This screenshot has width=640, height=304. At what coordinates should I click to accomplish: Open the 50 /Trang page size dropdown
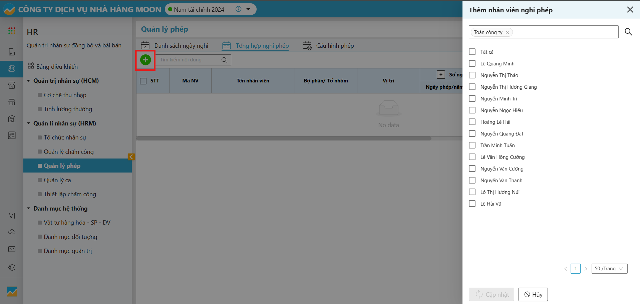tap(609, 269)
